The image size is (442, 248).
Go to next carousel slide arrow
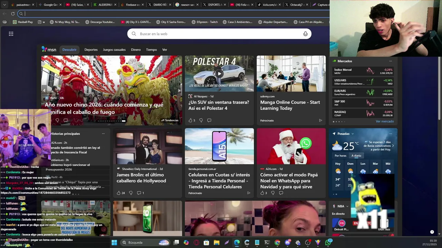pos(179,90)
